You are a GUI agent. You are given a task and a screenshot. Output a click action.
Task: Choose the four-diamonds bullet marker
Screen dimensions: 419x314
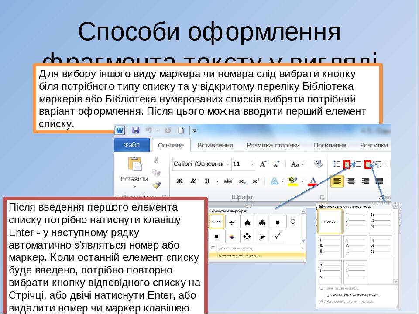[247, 236]
